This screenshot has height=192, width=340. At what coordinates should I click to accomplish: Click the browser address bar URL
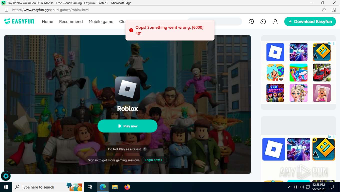51,10
